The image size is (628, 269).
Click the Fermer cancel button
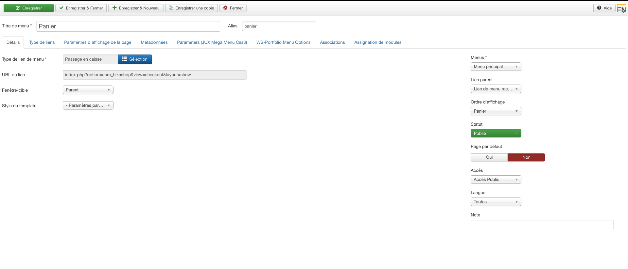click(x=233, y=8)
